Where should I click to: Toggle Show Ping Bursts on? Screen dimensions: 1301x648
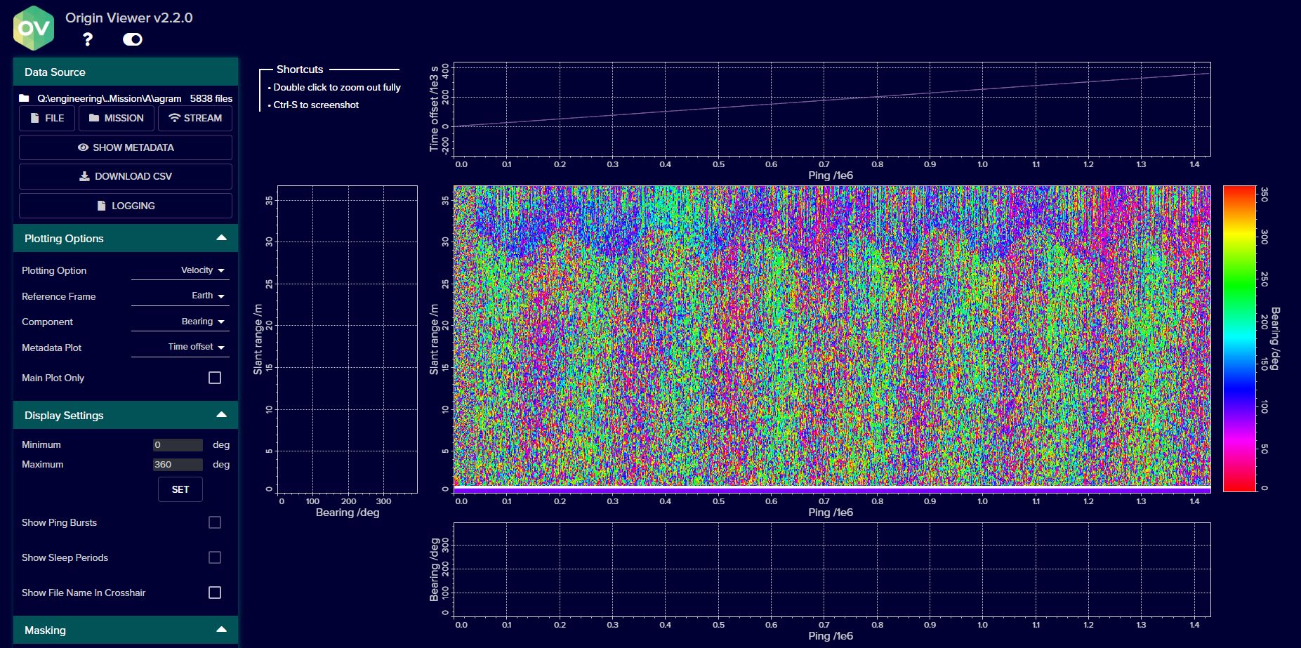click(x=215, y=522)
